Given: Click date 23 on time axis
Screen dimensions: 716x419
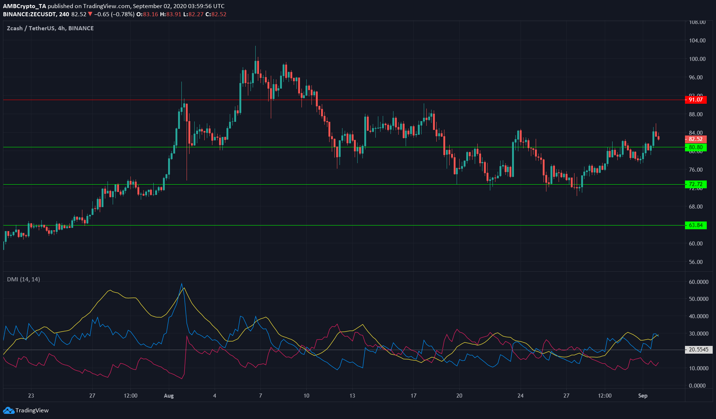Looking at the screenshot, I should (31, 396).
